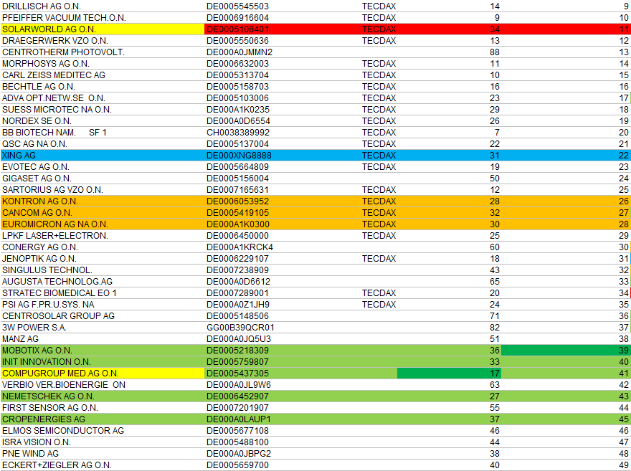This screenshot has height=471, width=631.
Task: Click the ISIN DE0005545503 for DRILLISCH AG
Action: (x=237, y=6)
